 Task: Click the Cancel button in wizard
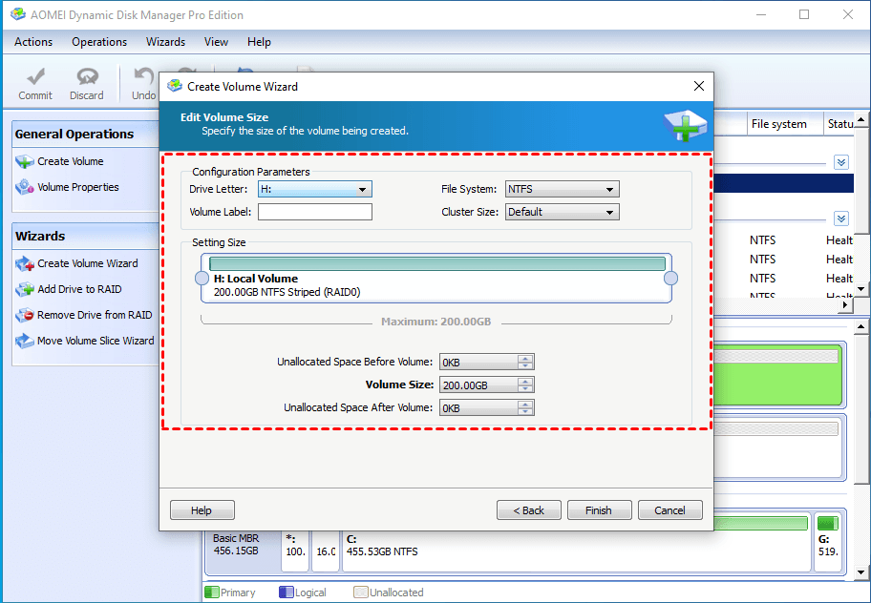(669, 510)
